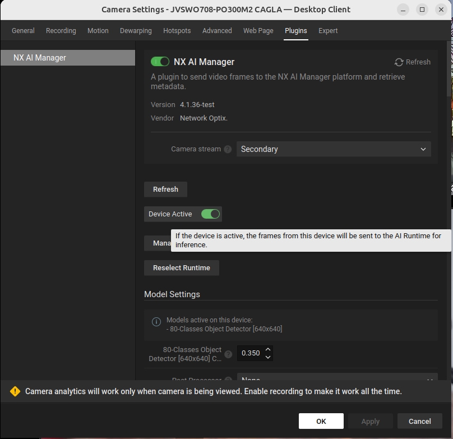Click the info icon in Model Settings

(157, 322)
